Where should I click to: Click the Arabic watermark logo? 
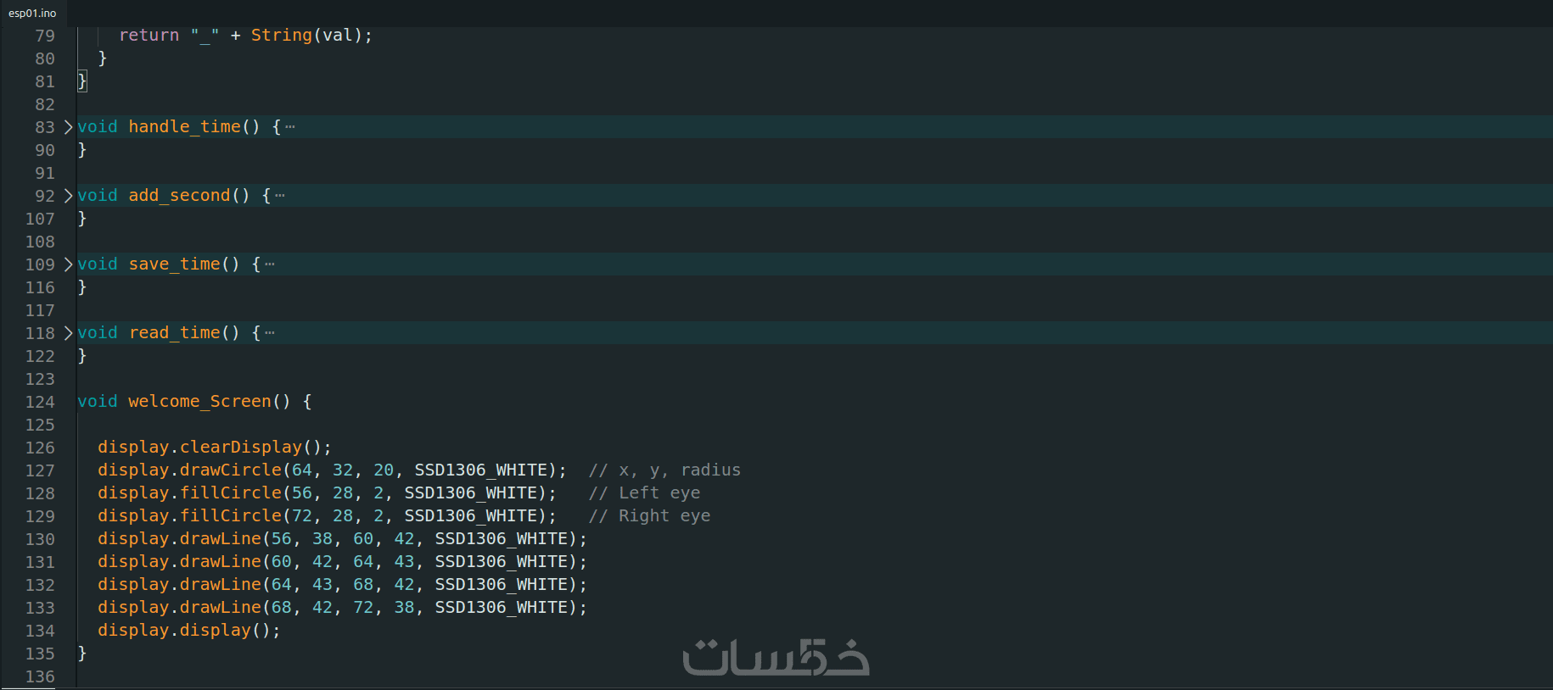coord(776,657)
